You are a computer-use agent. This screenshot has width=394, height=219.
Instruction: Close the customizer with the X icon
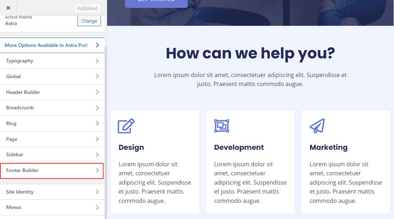click(x=8, y=8)
